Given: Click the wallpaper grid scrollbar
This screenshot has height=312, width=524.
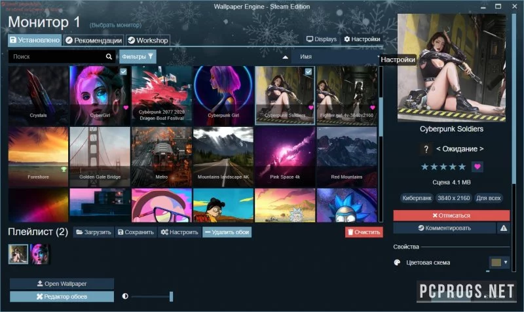Looking at the screenshot, I should 381,117.
